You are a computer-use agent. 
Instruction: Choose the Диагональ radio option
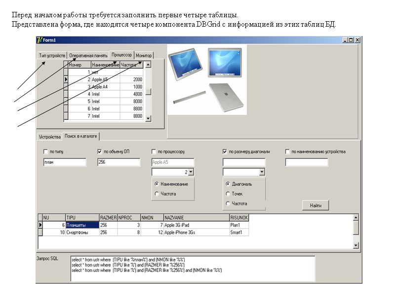click(x=228, y=184)
